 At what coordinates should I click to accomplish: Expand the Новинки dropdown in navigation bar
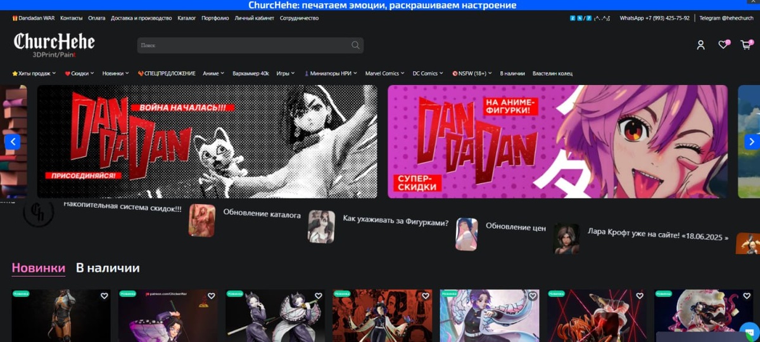tap(115, 73)
